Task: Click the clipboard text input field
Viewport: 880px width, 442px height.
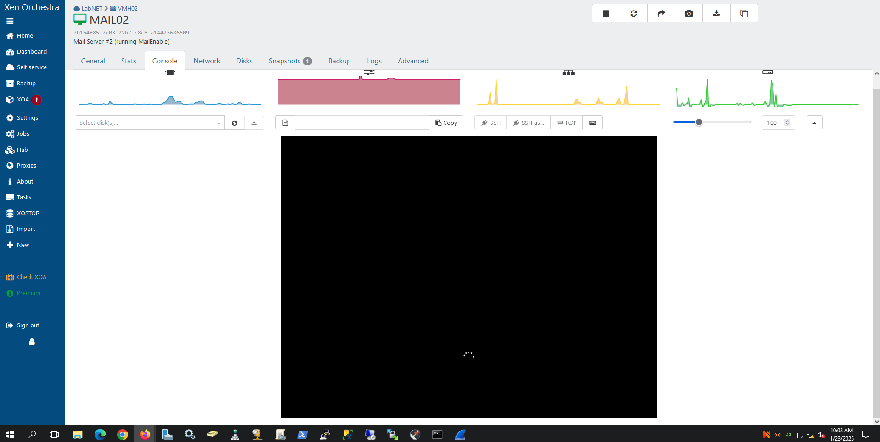Action: [x=362, y=123]
